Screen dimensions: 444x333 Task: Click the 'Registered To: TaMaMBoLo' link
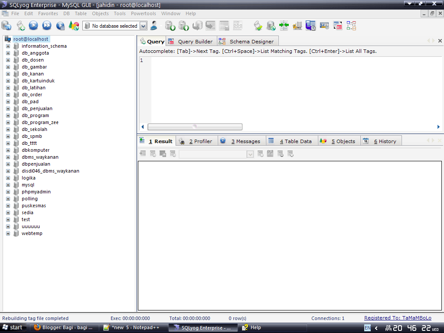coord(398,318)
